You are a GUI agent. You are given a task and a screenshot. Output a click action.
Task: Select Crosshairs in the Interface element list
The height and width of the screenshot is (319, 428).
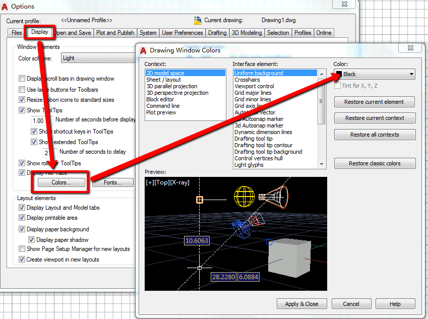(247, 80)
